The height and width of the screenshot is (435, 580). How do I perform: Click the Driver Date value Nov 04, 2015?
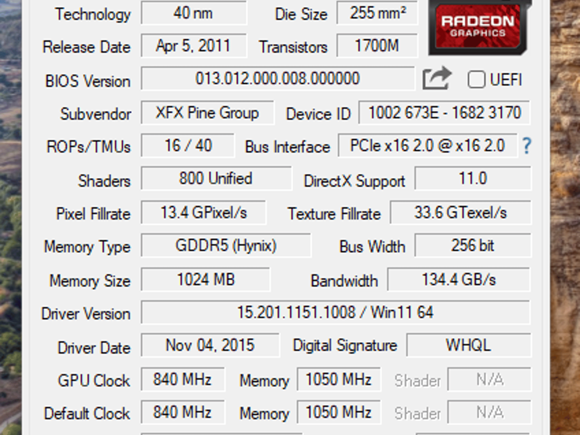coord(210,345)
